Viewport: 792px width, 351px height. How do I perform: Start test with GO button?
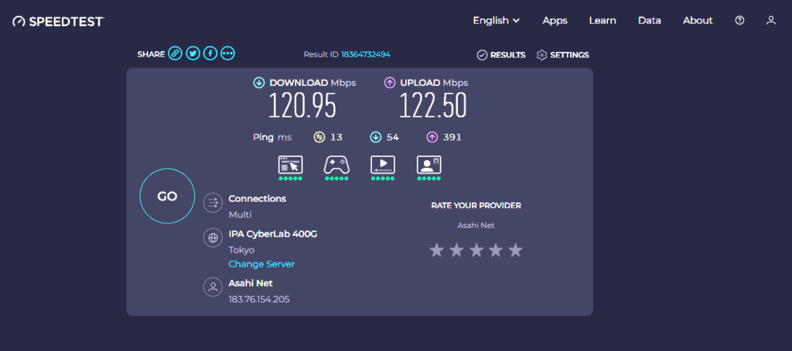click(x=167, y=196)
